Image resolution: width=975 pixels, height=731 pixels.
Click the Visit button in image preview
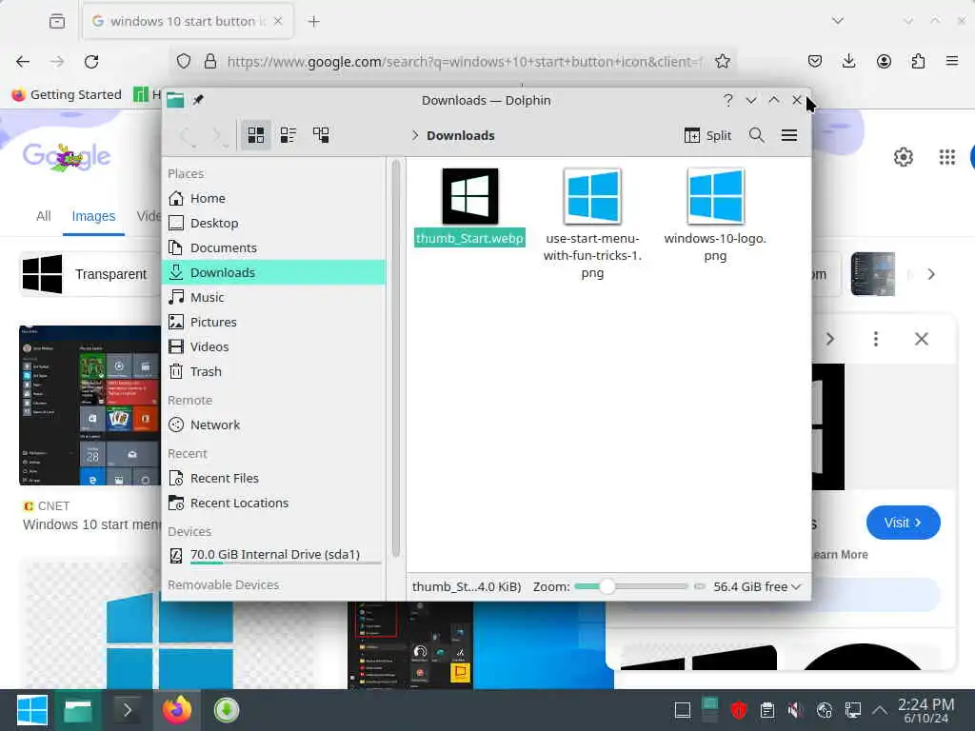[x=903, y=523]
